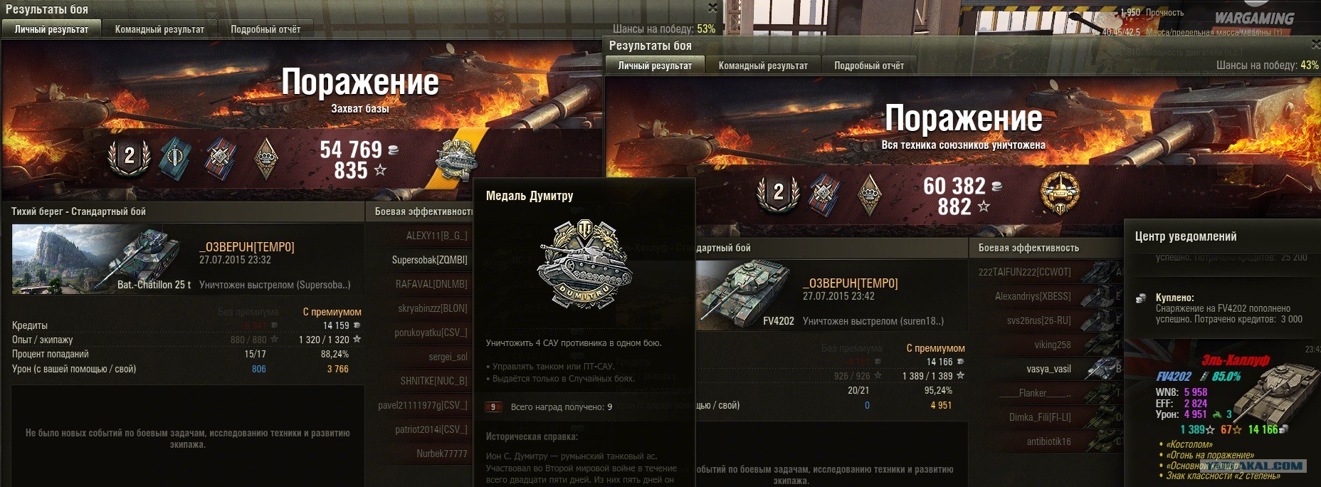Click player name _O3BEPUH[TEMPO] in left window
The height and width of the screenshot is (487, 1321).
(246, 247)
